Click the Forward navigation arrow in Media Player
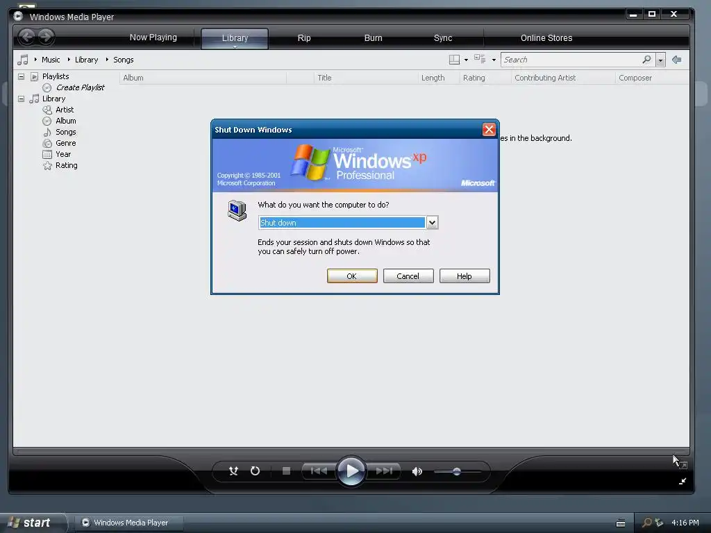The width and height of the screenshot is (711, 533). click(x=45, y=37)
